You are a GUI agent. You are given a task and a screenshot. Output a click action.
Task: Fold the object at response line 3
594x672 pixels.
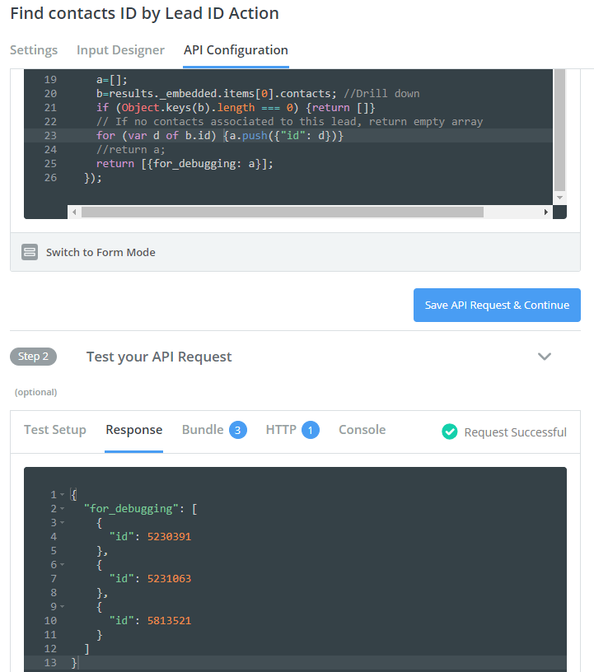pyautogui.click(x=62, y=523)
